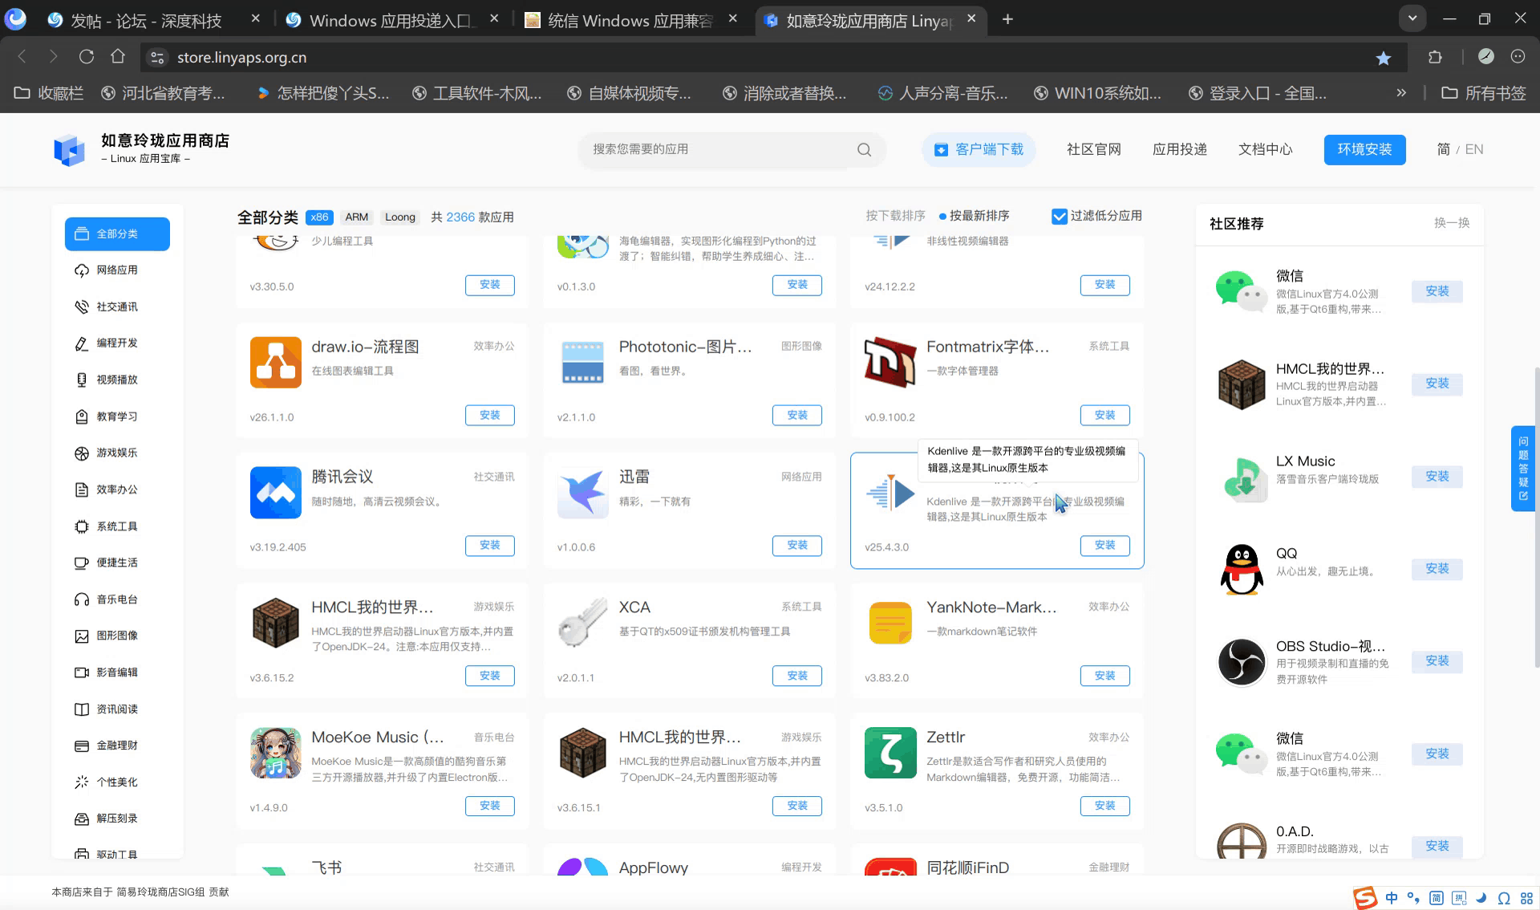Open the Phototonic image viewer icon
Image resolution: width=1540 pixels, height=910 pixels.
582,362
